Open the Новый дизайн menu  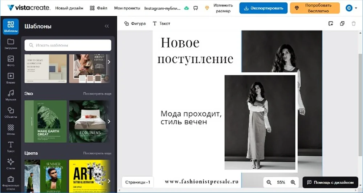tap(69, 8)
